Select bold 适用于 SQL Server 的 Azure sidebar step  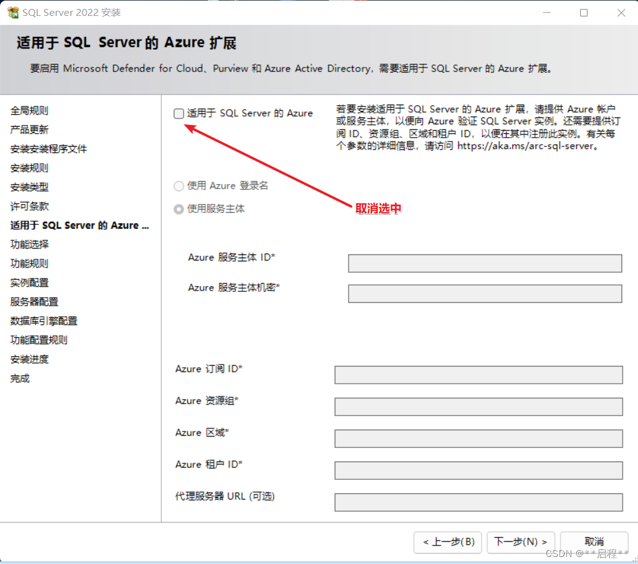click(80, 225)
